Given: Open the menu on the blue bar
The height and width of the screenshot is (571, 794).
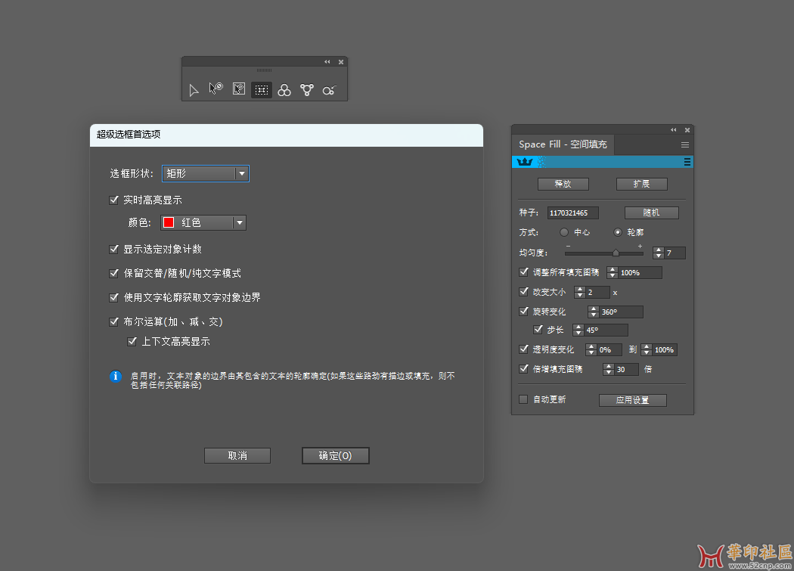Looking at the screenshot, I should (x=687, y=162).
